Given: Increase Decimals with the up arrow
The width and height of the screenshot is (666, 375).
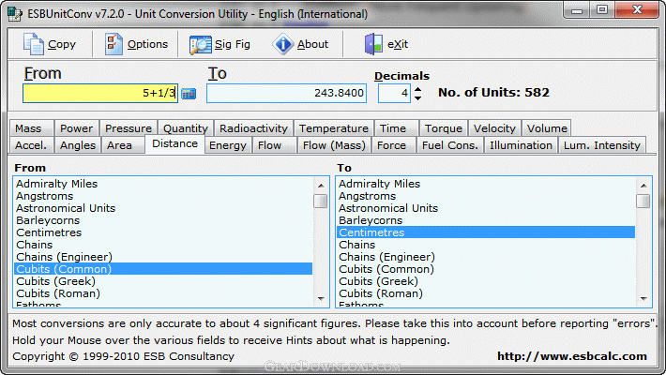Looking at the screenshot, I should (x=417, y=89).
